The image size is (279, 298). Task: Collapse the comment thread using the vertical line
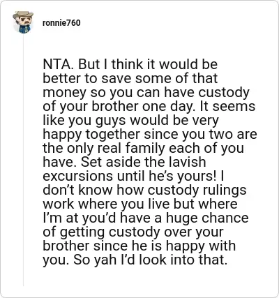[x=23, y=161]
